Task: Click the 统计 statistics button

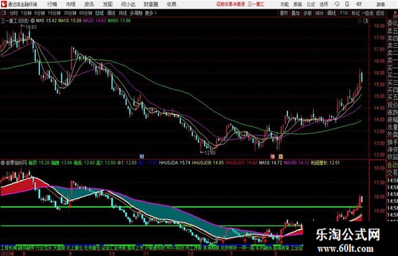Action: click(319, 13)
